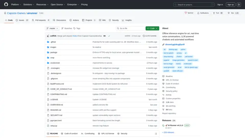Expand the master branch dropdown
The image size is (245, 138).
coord(52,28)
